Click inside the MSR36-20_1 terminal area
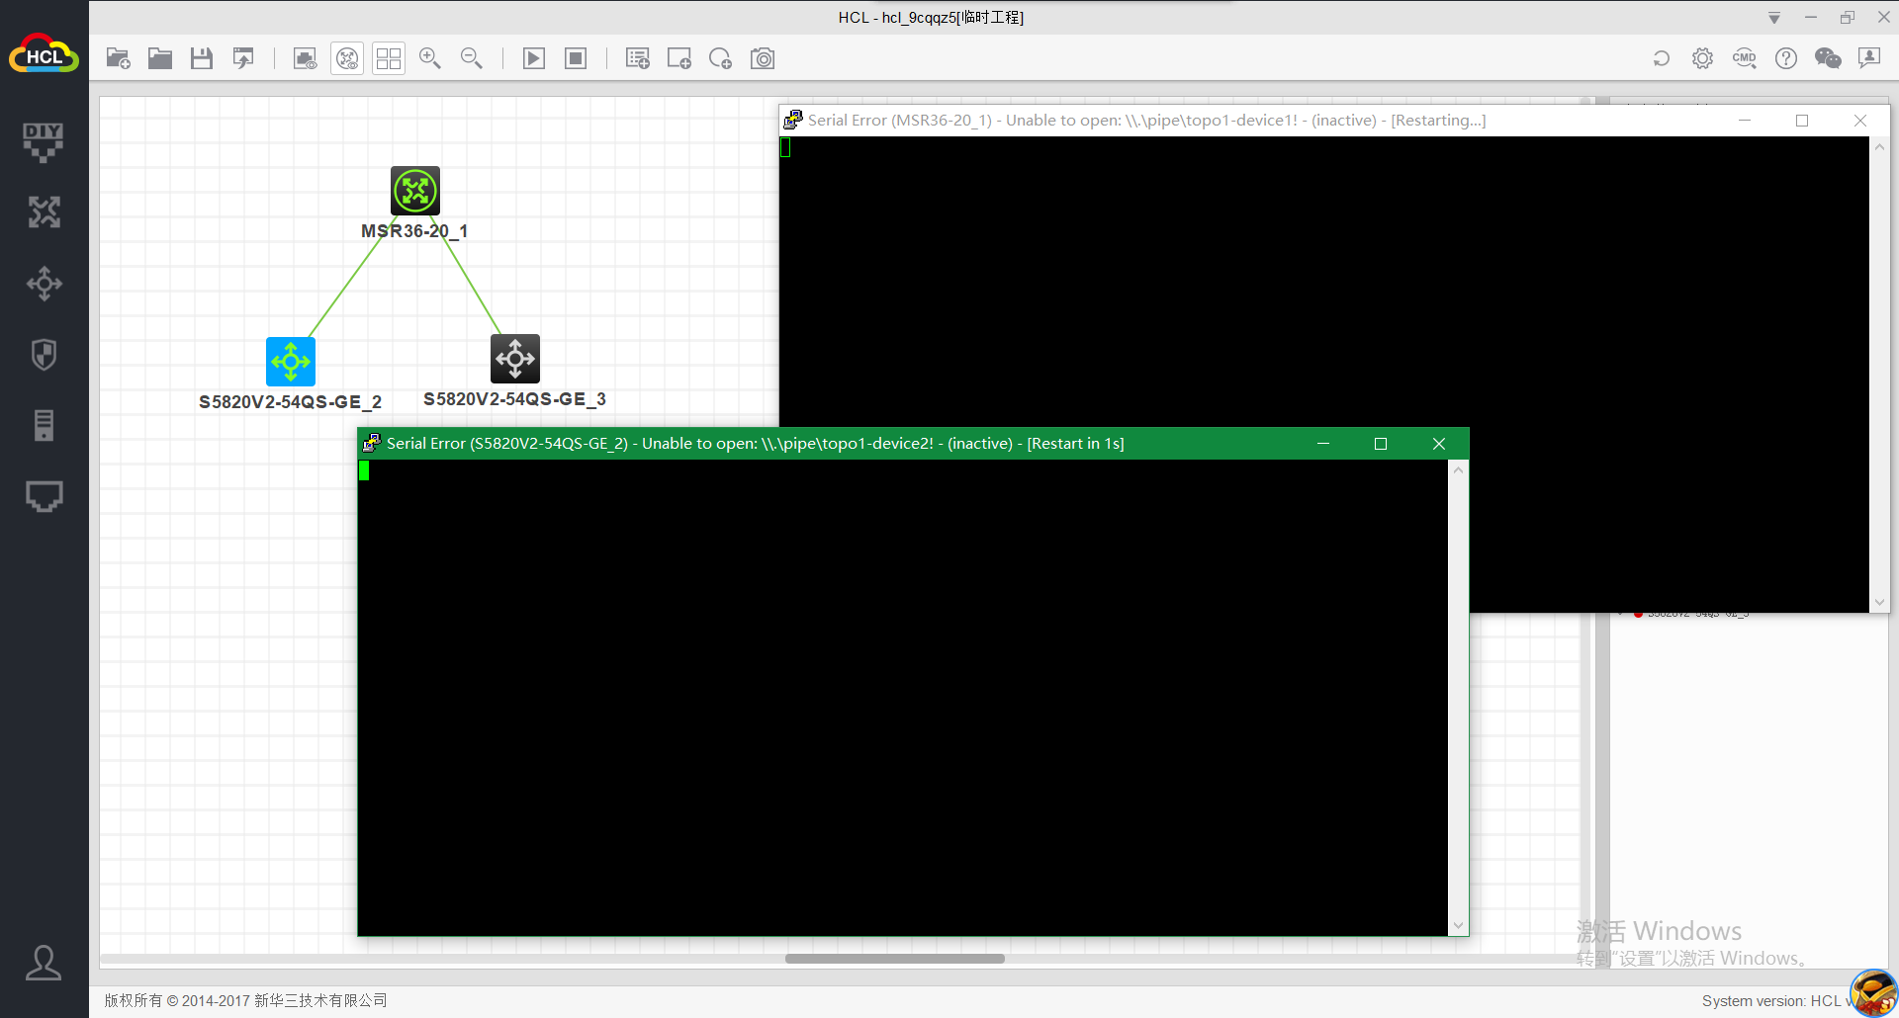This screenshot has width=1899, height=1018. coord(1324,282)
